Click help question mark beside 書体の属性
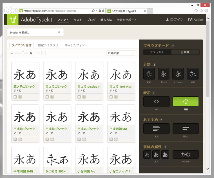This screenshot has width=214, height=178. pyautogui.click(x=165, y=147)
